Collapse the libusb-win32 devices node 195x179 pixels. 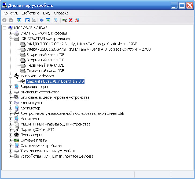pyautogui.click(x=10, y=76)
